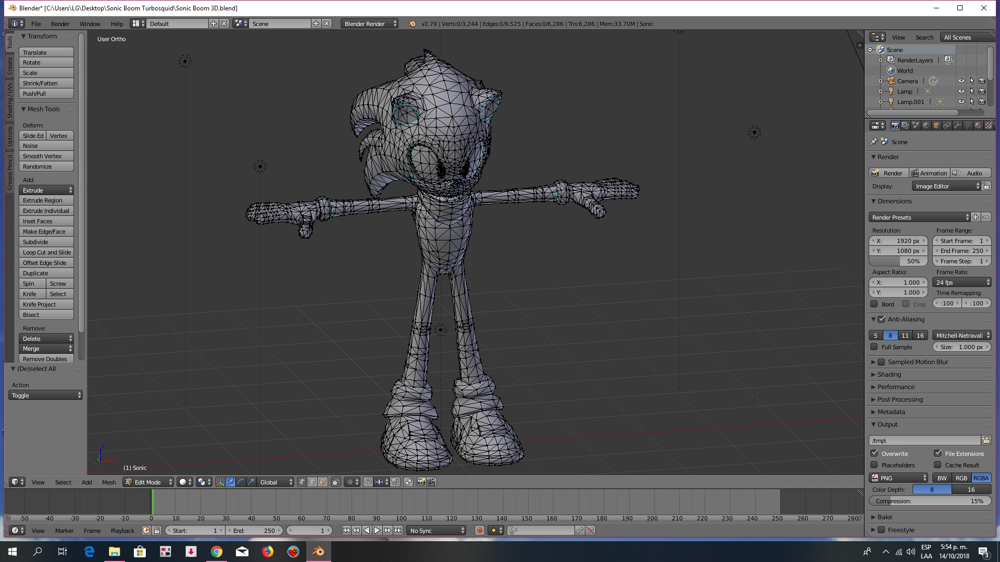Click the Remove Doubles button

pyautogui.click(x=46, y=359)
